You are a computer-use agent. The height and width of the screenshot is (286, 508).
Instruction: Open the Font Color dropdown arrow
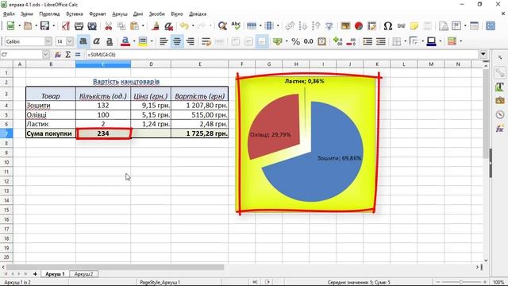click(134, 41)
